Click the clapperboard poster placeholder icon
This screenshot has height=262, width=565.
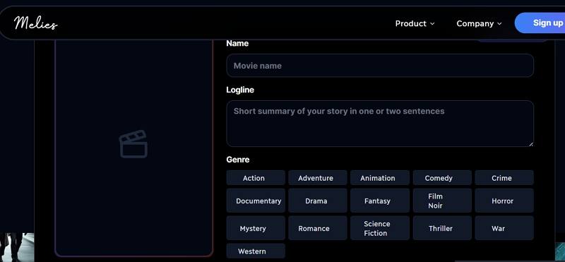pyautogui.click(x=133, y=144)
